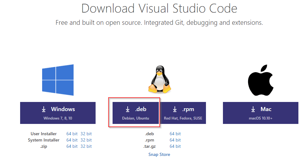Open Linux .rpm 64 bit link
Viewport: 305px width, 160px height.
pos(175,140)
